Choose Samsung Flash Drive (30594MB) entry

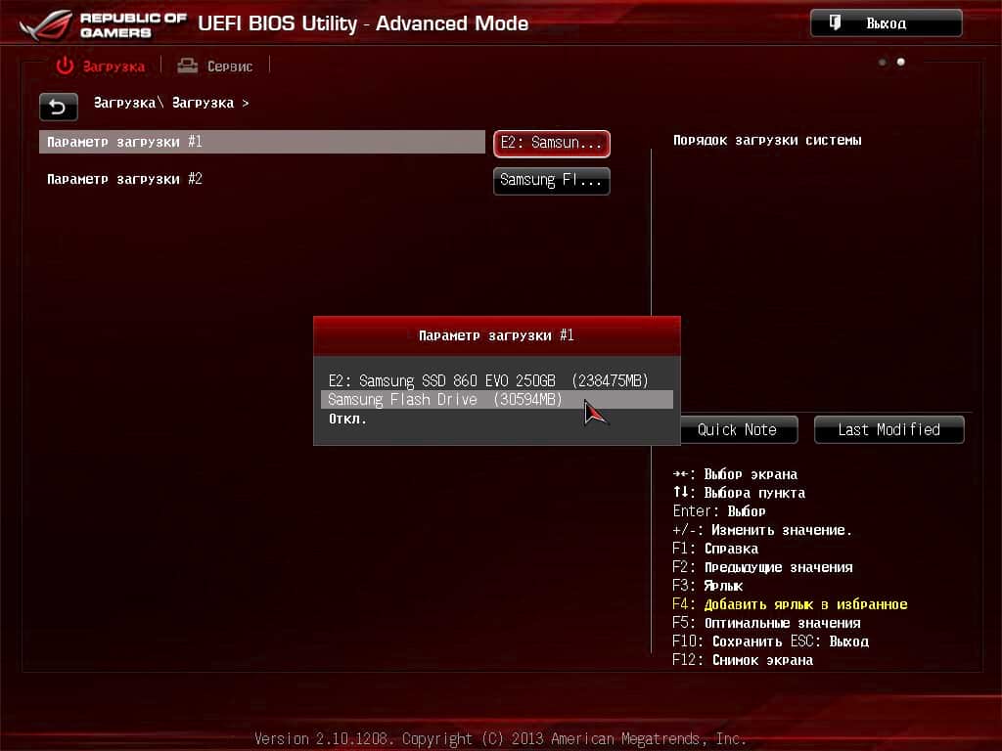pos(497,400)
